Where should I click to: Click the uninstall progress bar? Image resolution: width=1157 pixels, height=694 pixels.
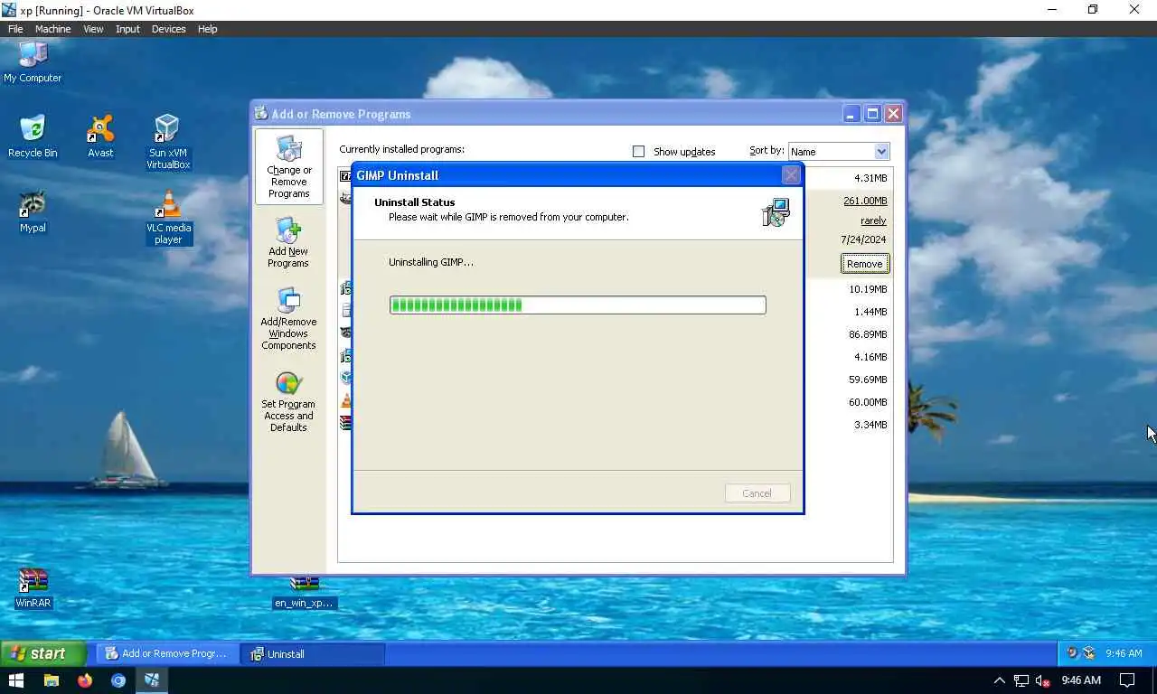point(578,305)
